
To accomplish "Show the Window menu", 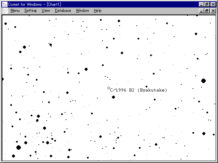I will 82,11.
